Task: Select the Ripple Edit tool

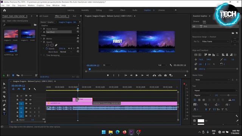Action: click(4, 92)
